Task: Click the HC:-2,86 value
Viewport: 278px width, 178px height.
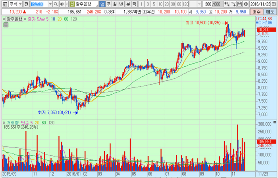Action: (x=264, y=23)
